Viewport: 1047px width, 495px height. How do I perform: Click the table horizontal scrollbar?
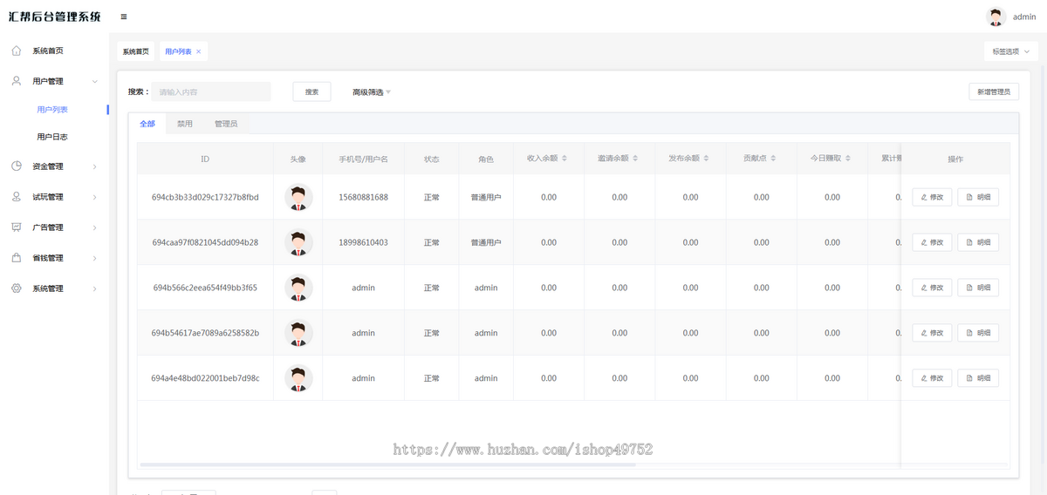[x=387, y=464]
